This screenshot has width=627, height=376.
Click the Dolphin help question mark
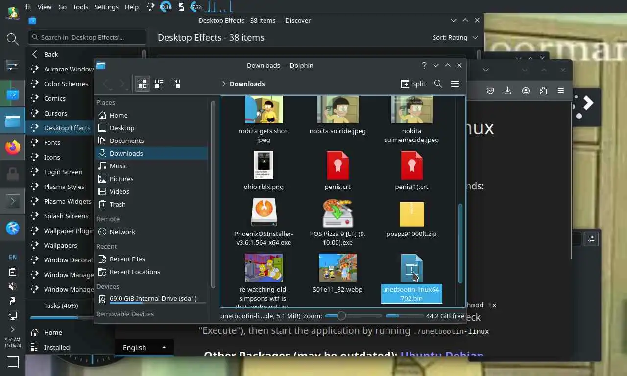[424, 65]
